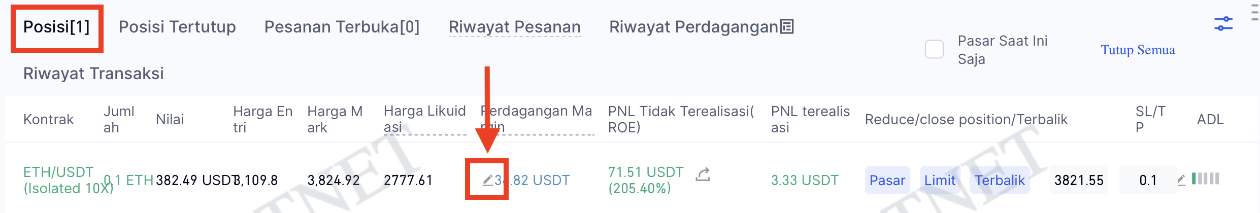Go to the Riwayat Pesanan tab

pyautogui.click(x=514, y=27)
